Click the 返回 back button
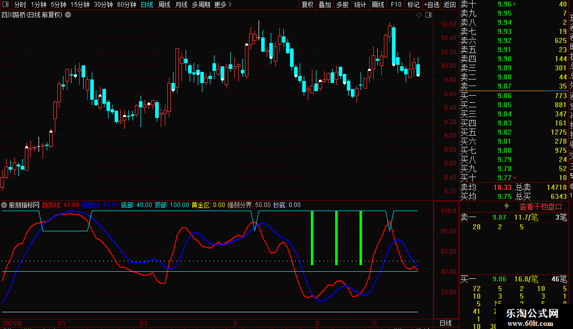The width and height of the screenshot is (573, 329). (x=449, y=5)
